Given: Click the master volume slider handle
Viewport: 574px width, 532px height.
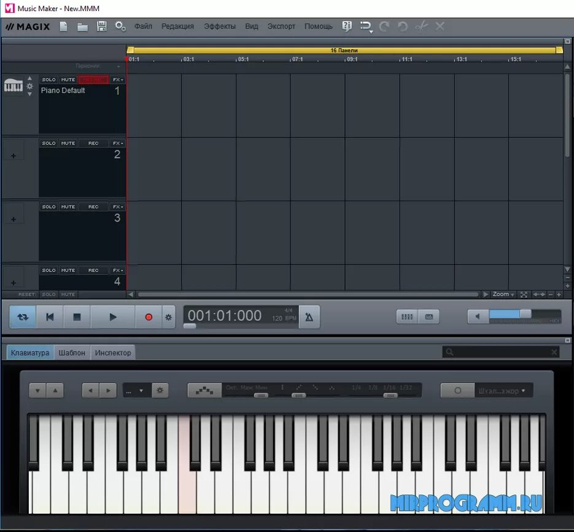Looking at the screenshot, I should click(x=526, y=314).
